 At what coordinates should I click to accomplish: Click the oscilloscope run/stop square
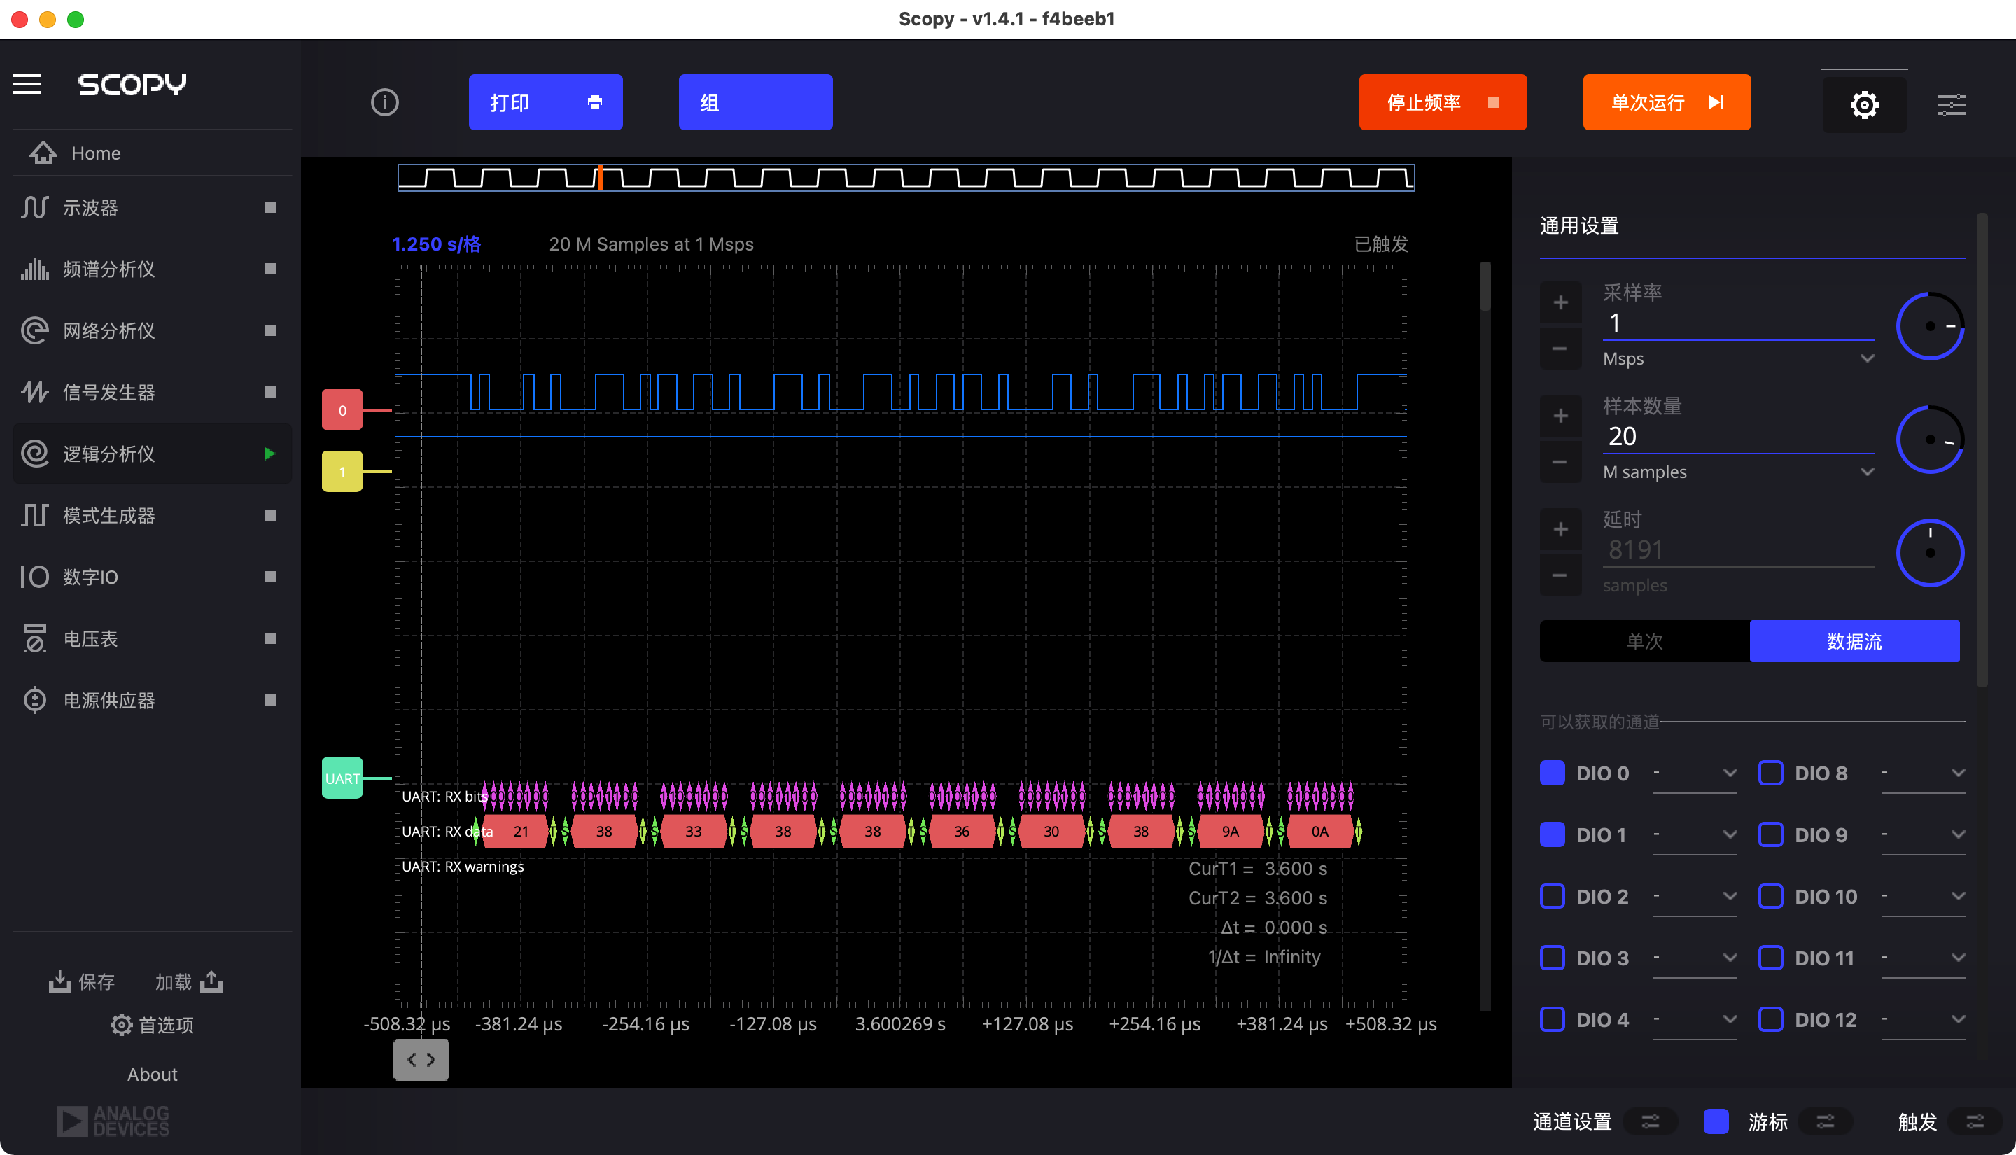[269, 207]
